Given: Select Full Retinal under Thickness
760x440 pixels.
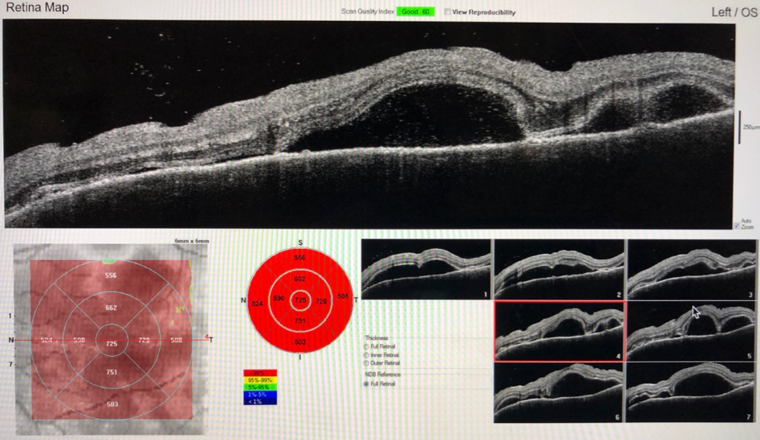Looking at the screenshot, I should click(x=367, y=346).
